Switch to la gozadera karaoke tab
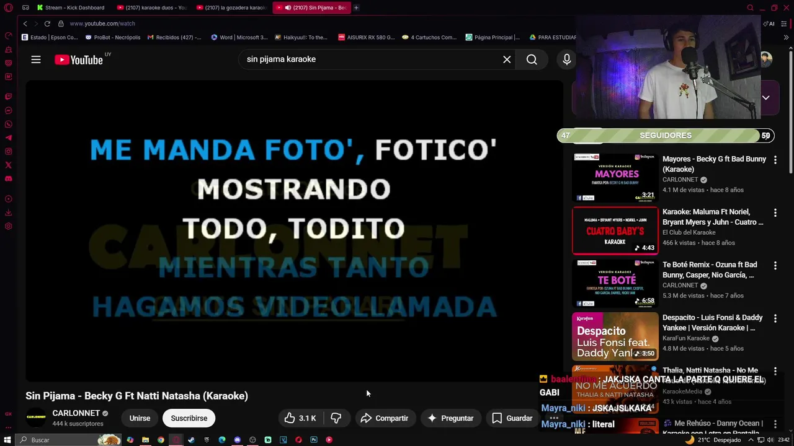The image size is (794, 446). tap(231, 7)
